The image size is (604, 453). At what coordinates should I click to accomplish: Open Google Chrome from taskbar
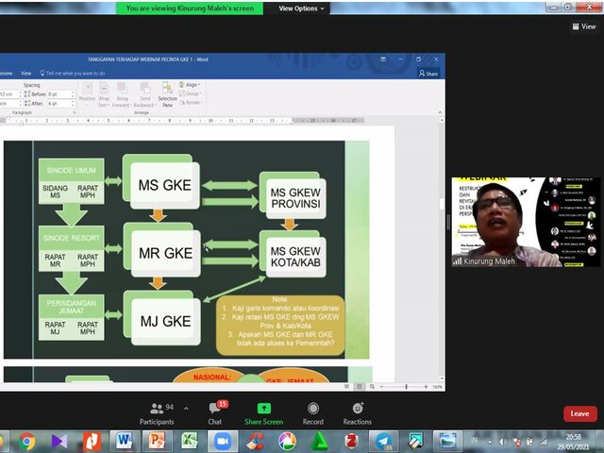pyautogui.click(x=26, y=441)
